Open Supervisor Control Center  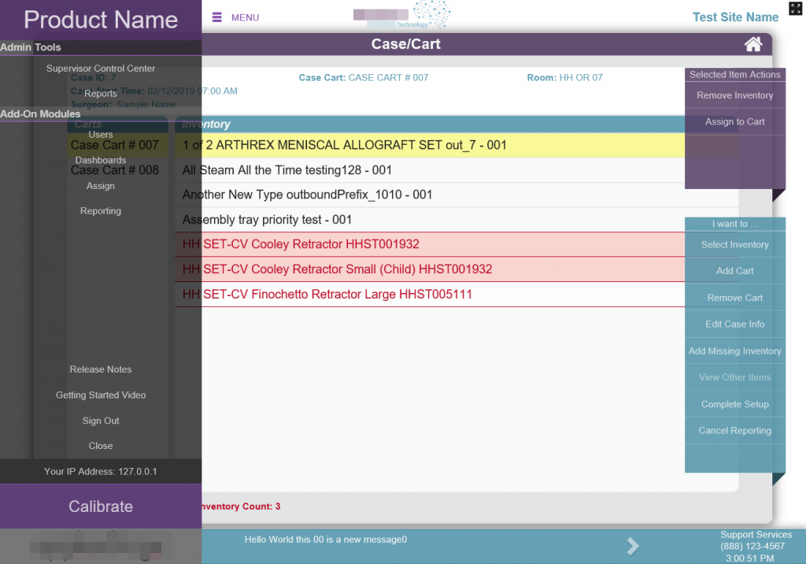[101, 69]
